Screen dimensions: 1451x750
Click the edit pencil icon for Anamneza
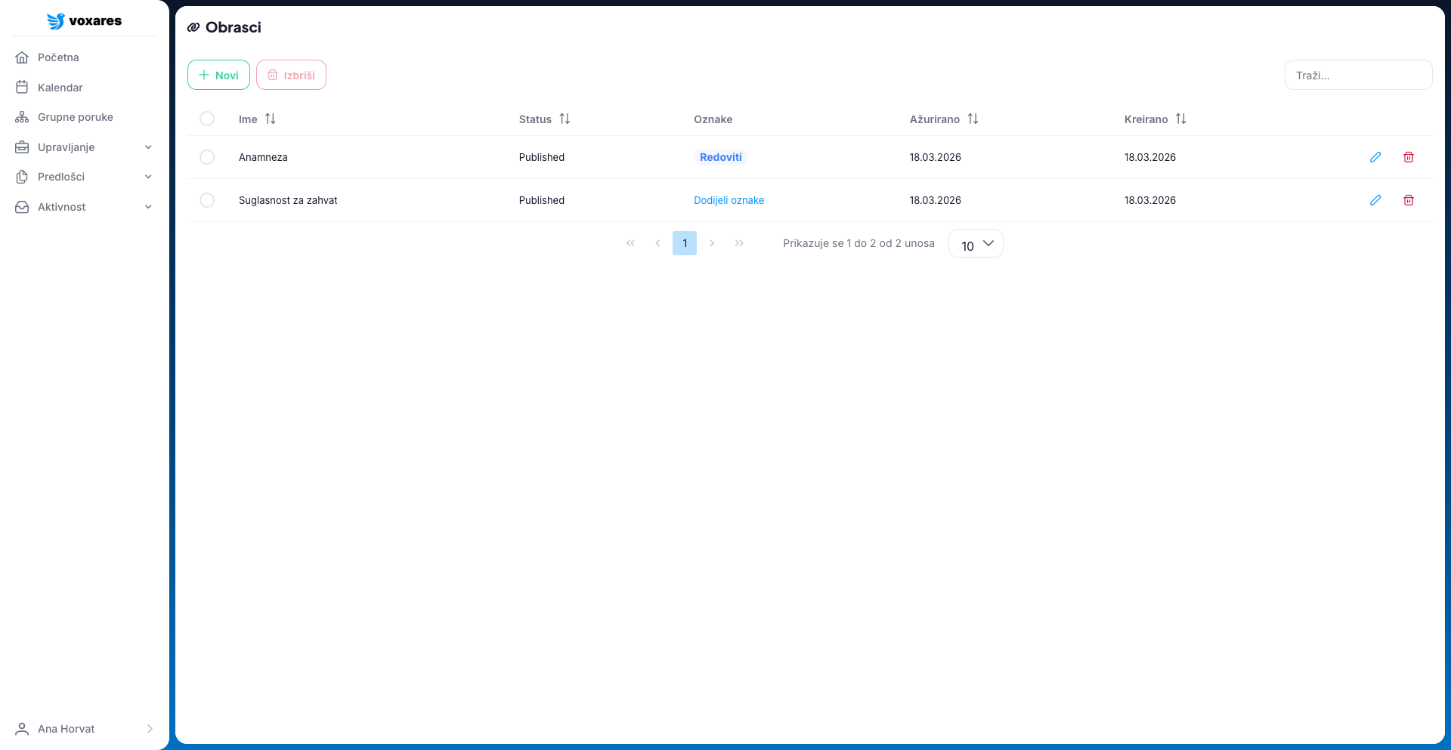(1375, 157)
